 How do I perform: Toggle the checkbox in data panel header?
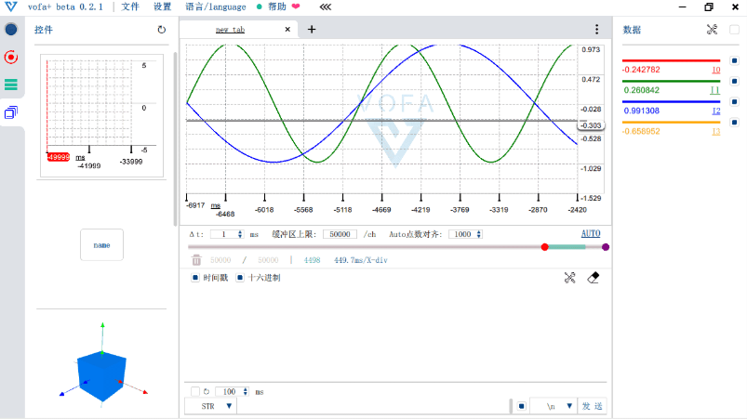tap(734, 30)
